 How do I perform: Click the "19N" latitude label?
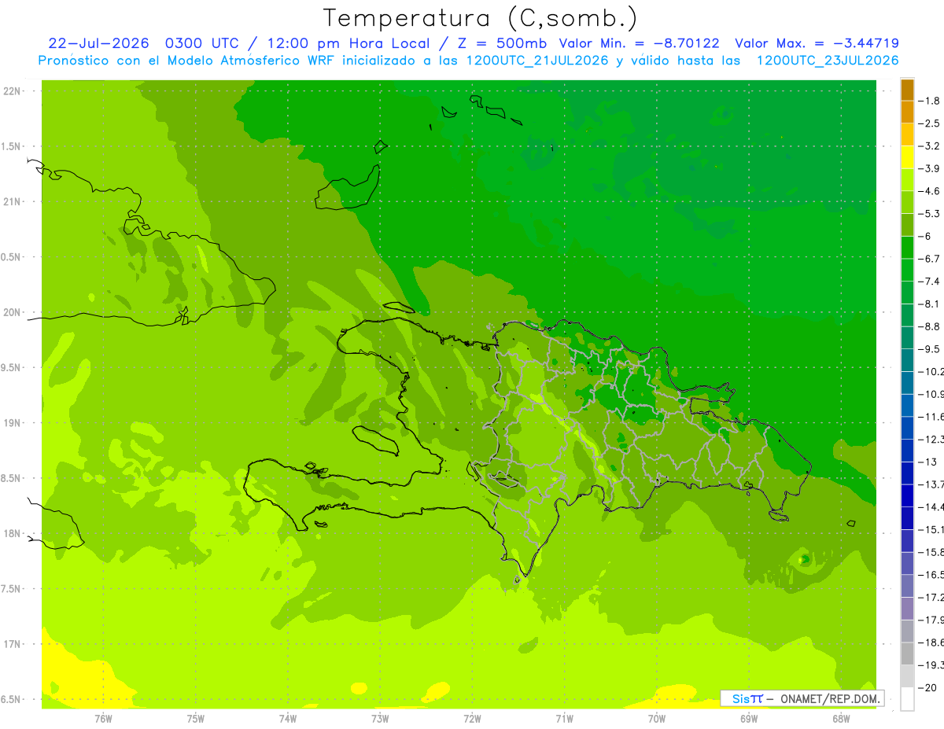click(12, 423)
